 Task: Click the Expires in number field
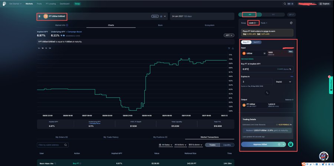[x=257, y=82]
